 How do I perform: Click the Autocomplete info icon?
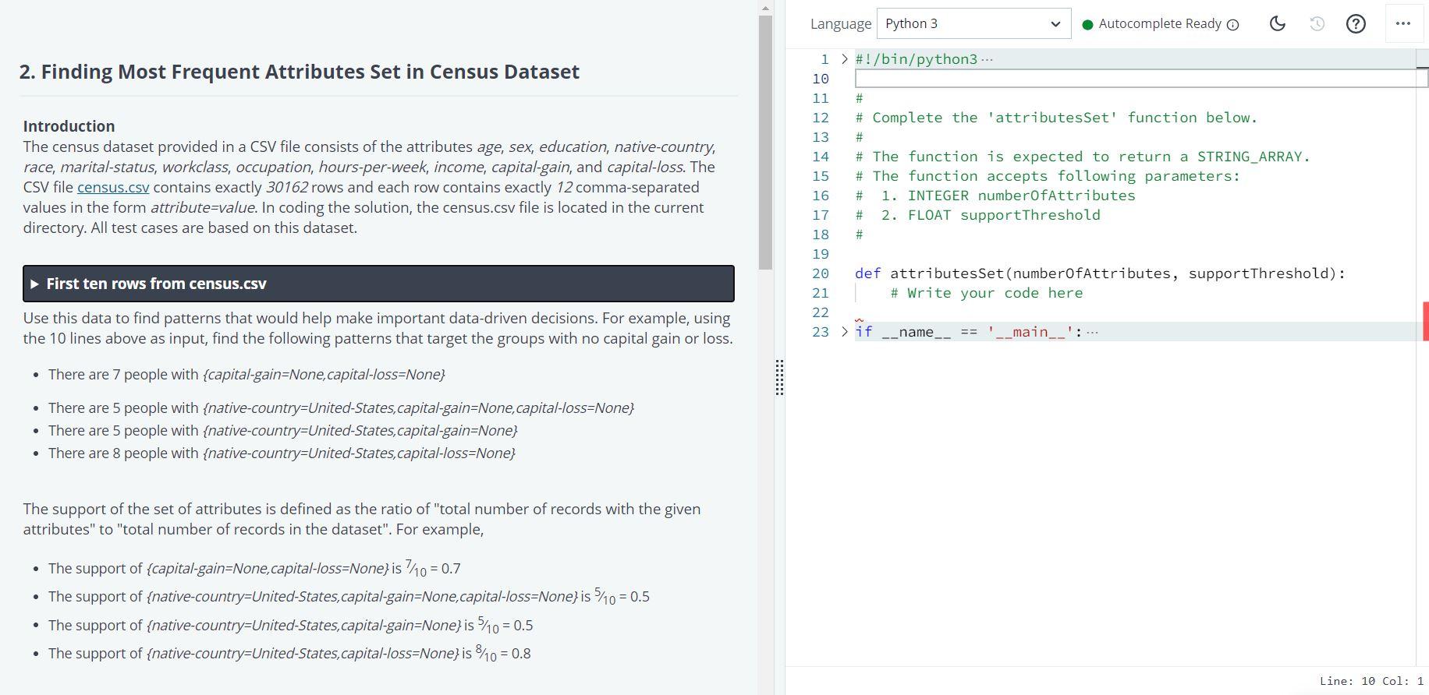pos(1233,24)
